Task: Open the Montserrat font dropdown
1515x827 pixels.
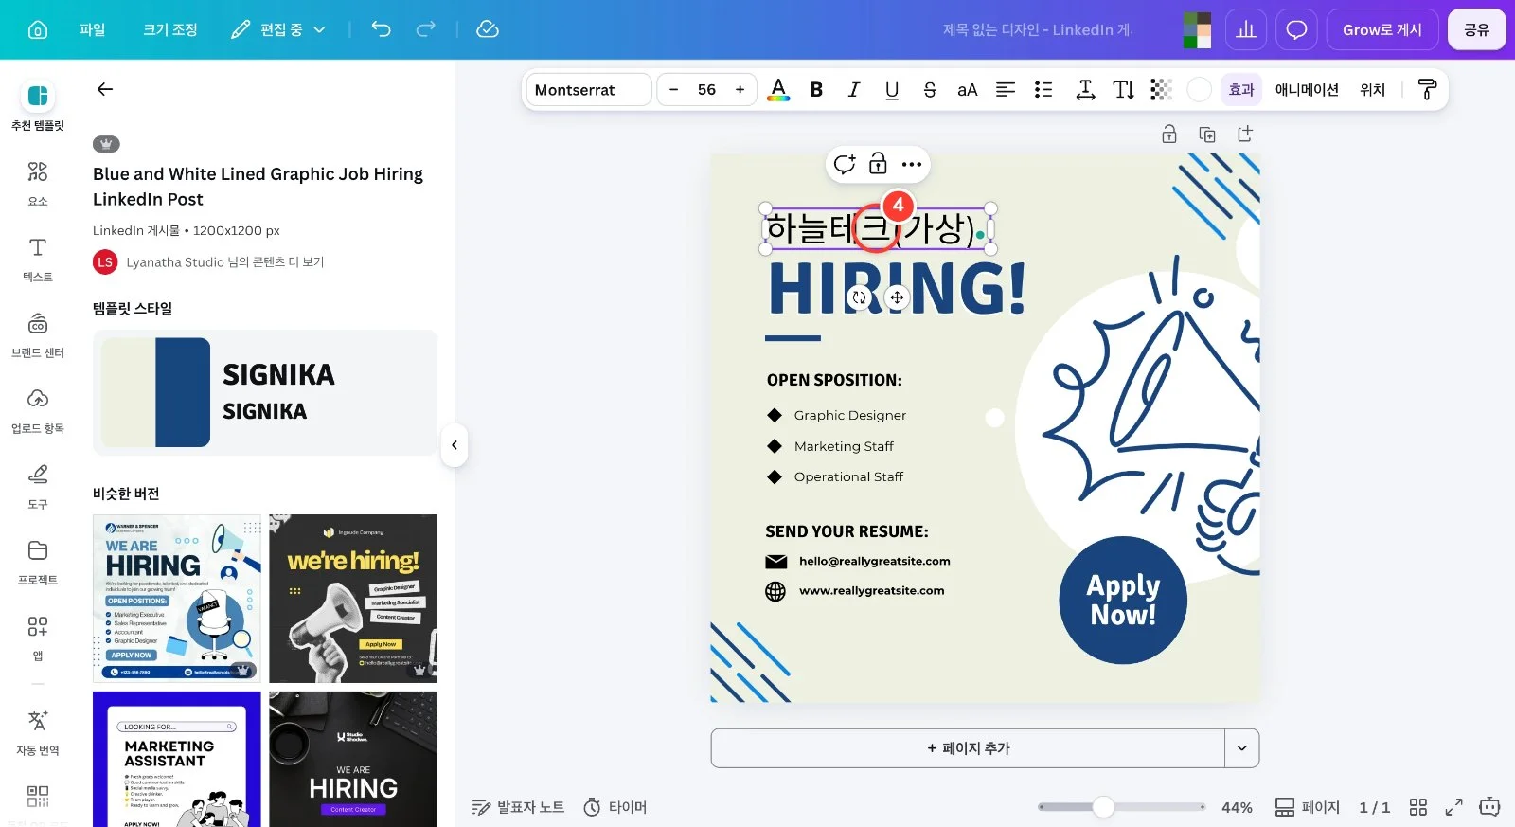Action: (588, 90)
